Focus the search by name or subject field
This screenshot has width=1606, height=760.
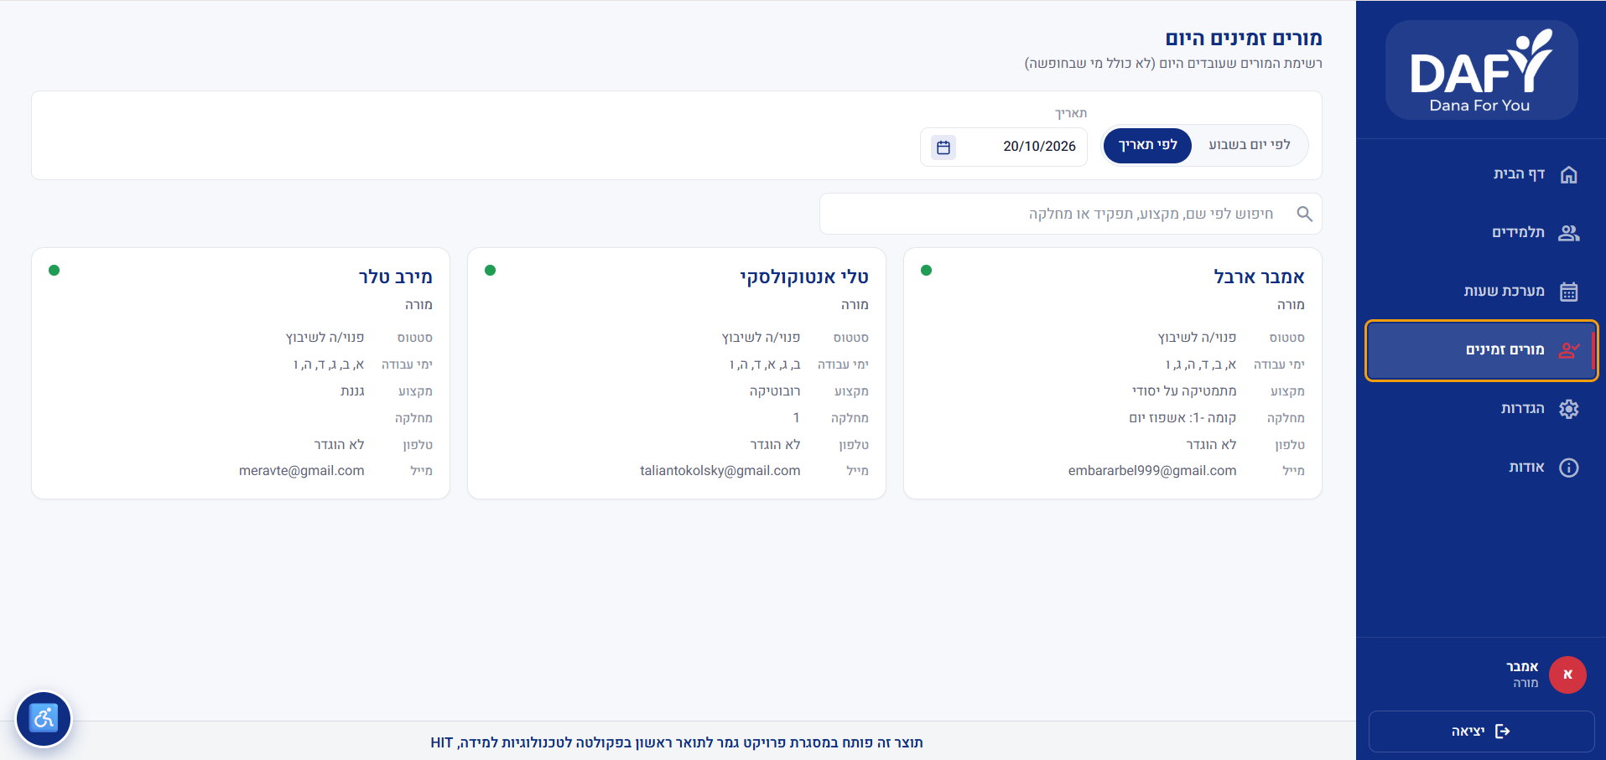coord(1070,215)
